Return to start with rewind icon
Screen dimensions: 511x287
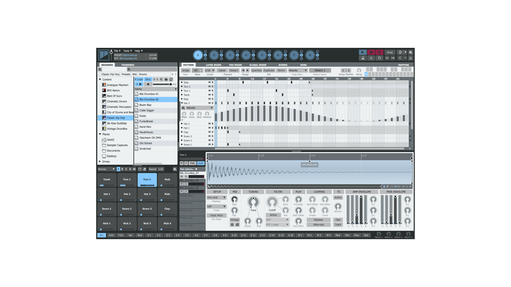coord(393,58)
